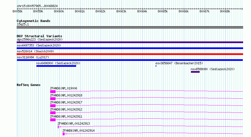Viewport: 251px width, 137px height.
Task: Click the 80066k ruler tick label
Action: (184, 11)
